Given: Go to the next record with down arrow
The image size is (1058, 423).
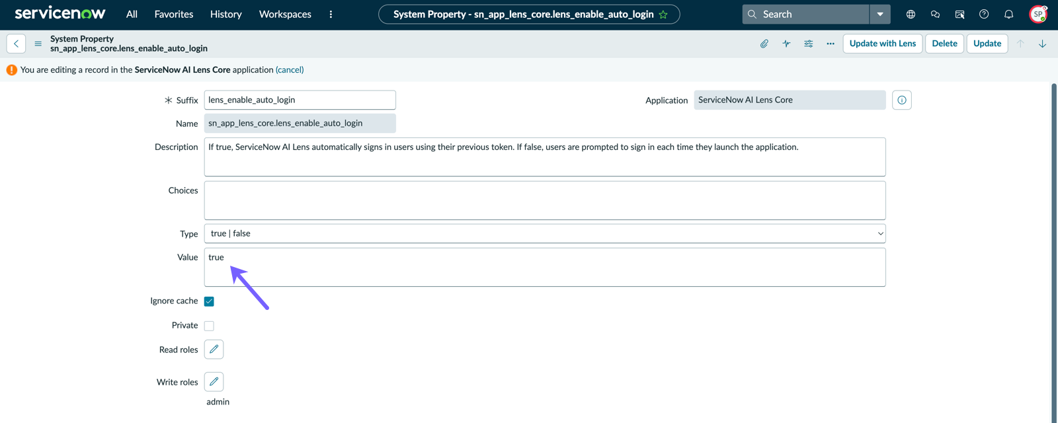Looking at the screenshot, I should (1042, 44).
